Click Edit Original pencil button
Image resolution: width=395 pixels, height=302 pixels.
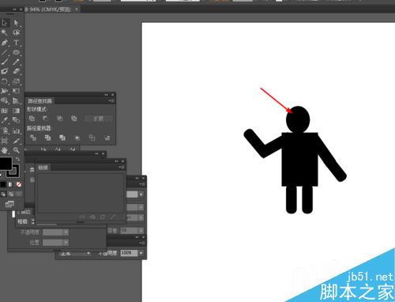coord(113,217)
